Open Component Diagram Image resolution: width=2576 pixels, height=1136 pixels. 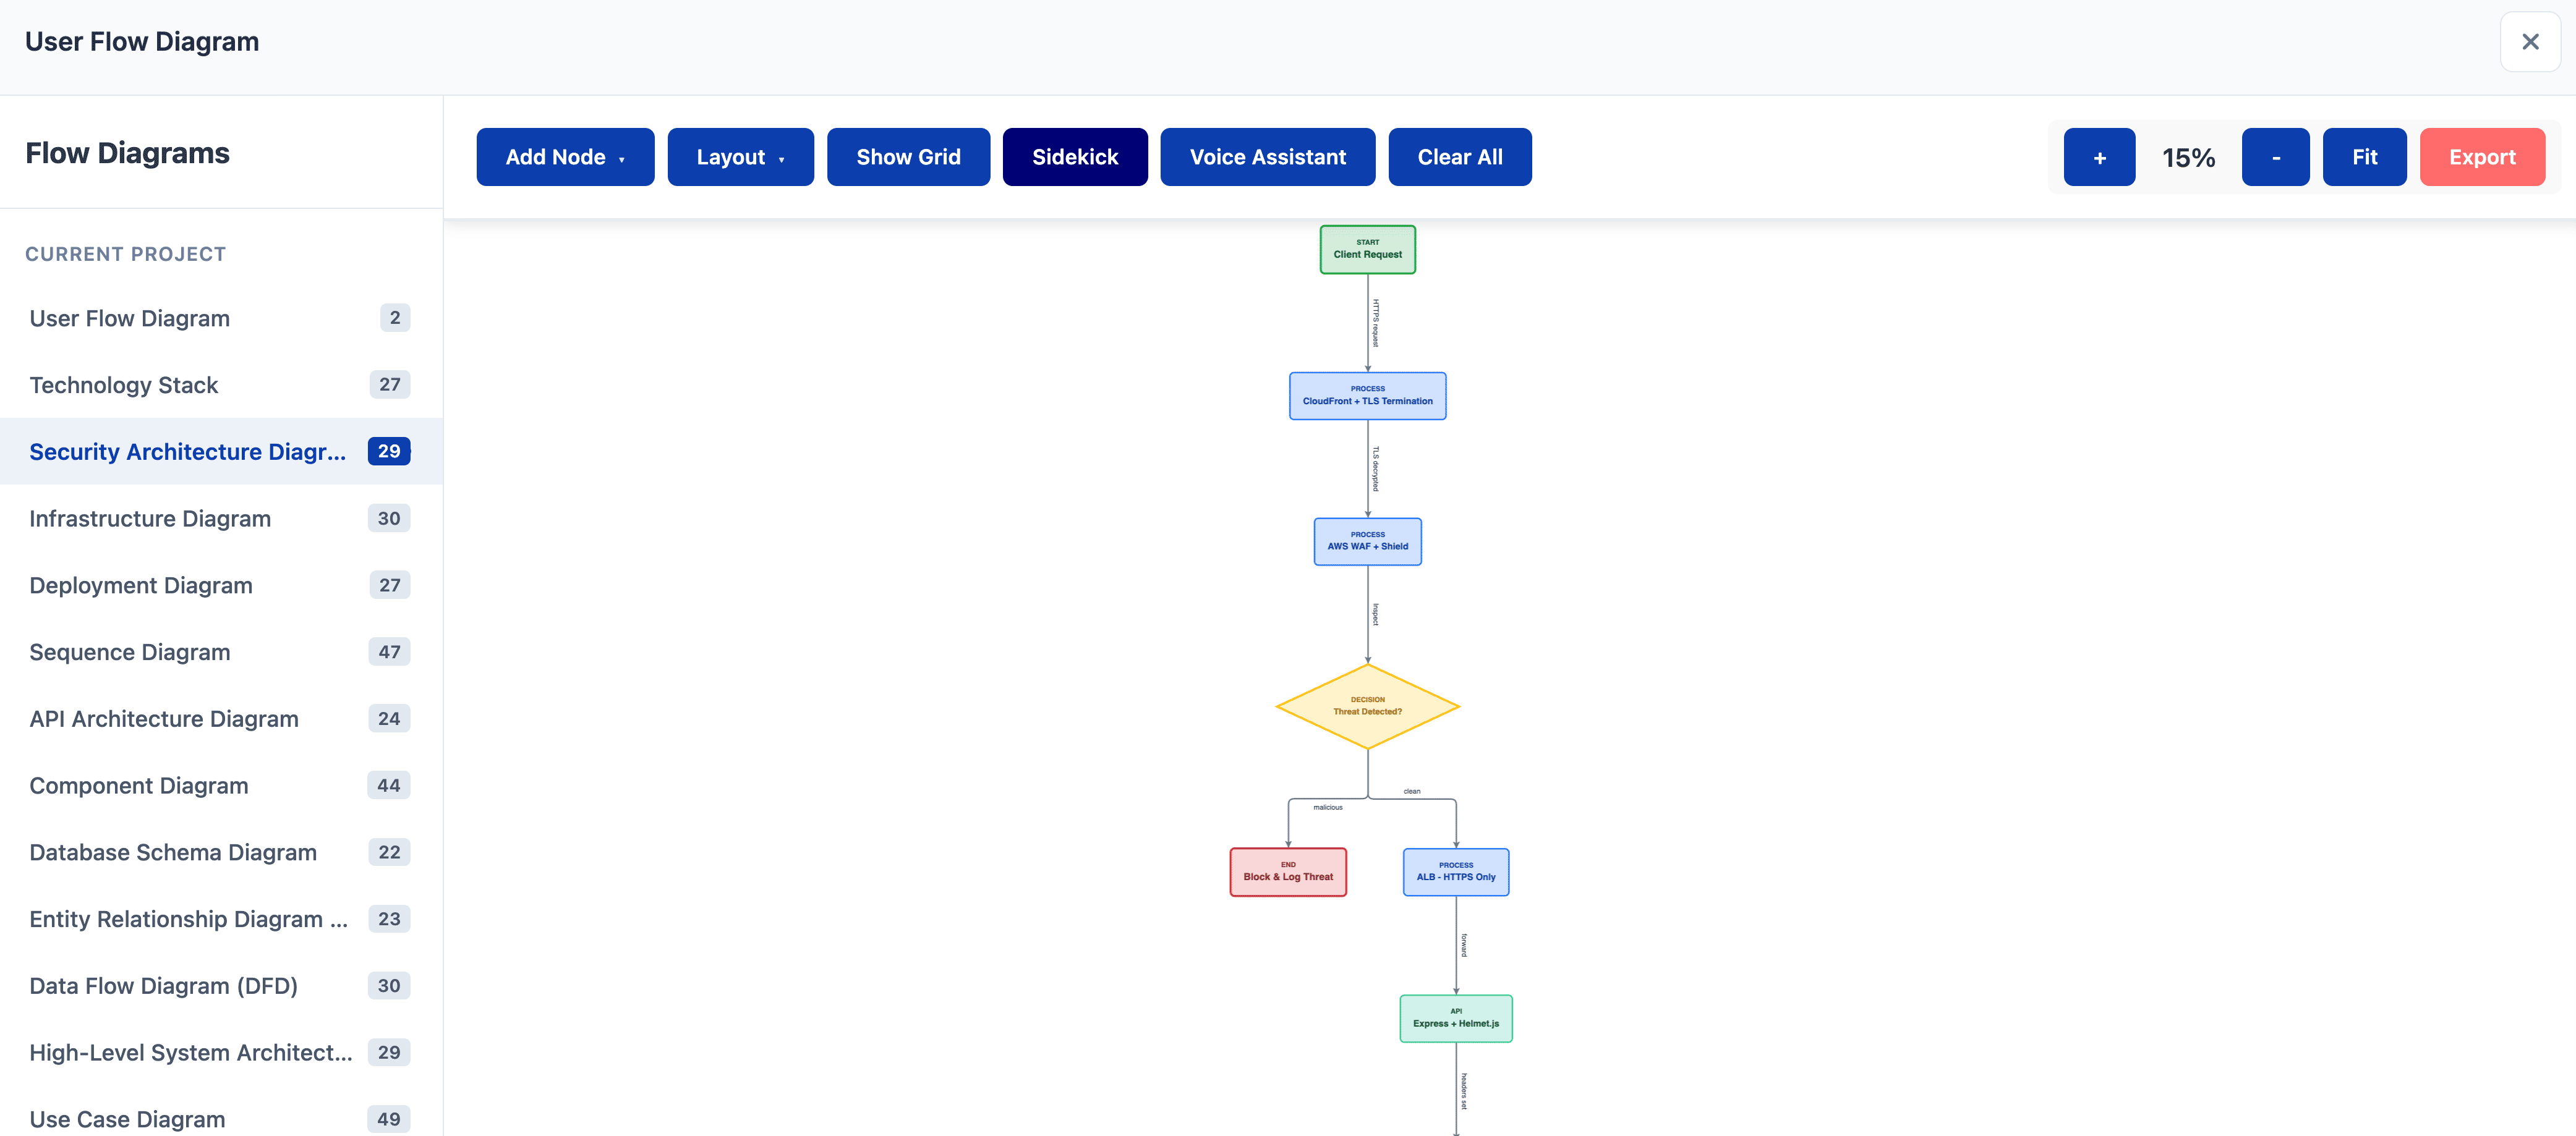coord(221,786)
